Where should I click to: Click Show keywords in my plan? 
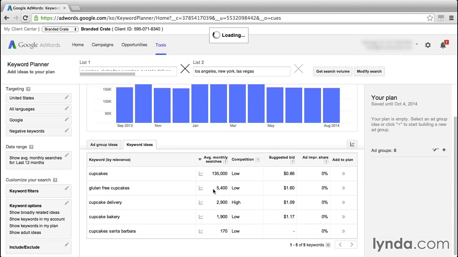coord(34,226)
